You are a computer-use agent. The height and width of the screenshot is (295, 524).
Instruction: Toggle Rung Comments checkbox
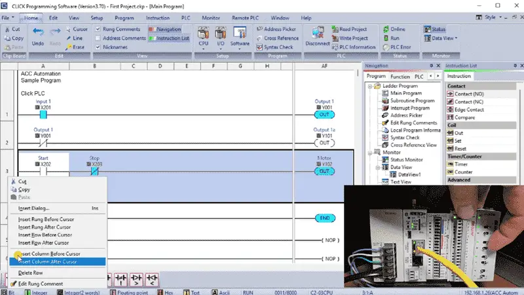pos(98,29)
